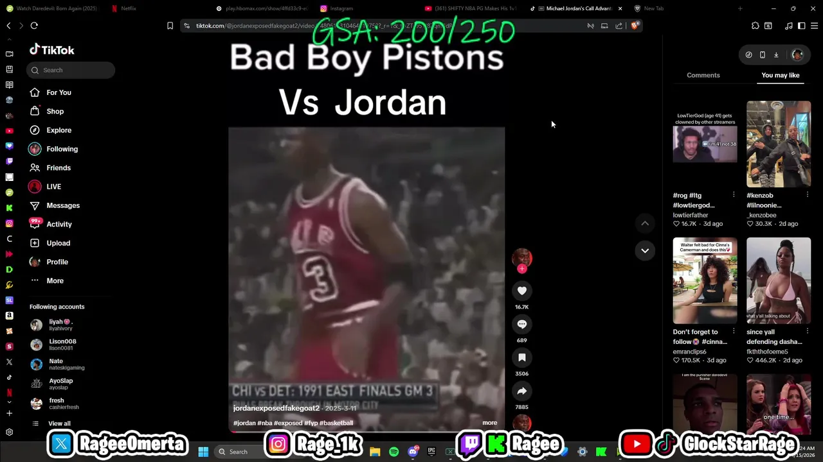
Task: View Activity notifications
Action: point(59,224)
